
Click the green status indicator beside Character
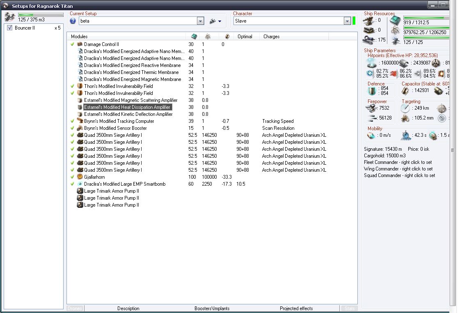(354, 21)
